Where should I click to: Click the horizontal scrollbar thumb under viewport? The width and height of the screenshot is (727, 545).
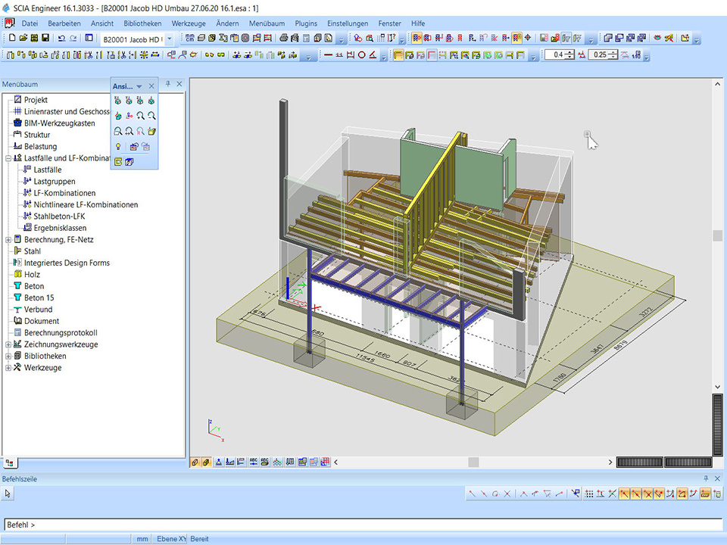pyautogui.click(x=473, y=462)
